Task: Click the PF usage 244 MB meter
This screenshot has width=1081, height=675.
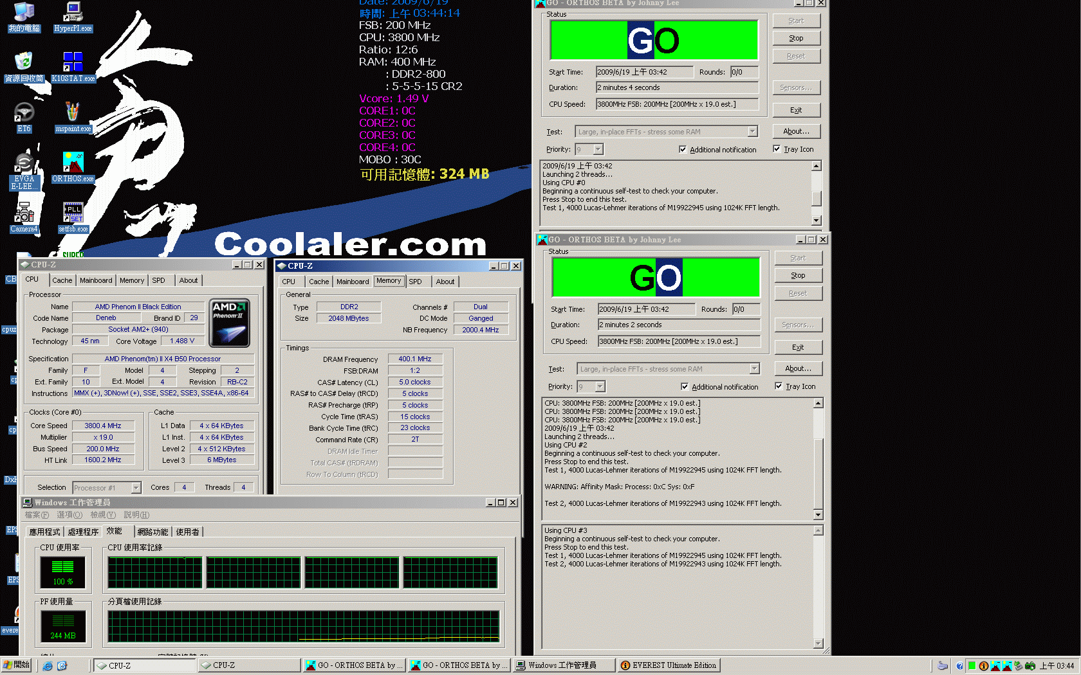Action: (62, 626)
